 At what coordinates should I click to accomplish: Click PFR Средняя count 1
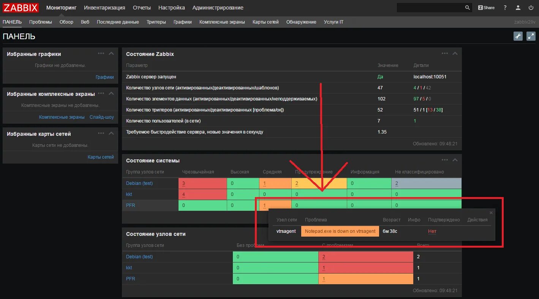click(x=264, y=205)
